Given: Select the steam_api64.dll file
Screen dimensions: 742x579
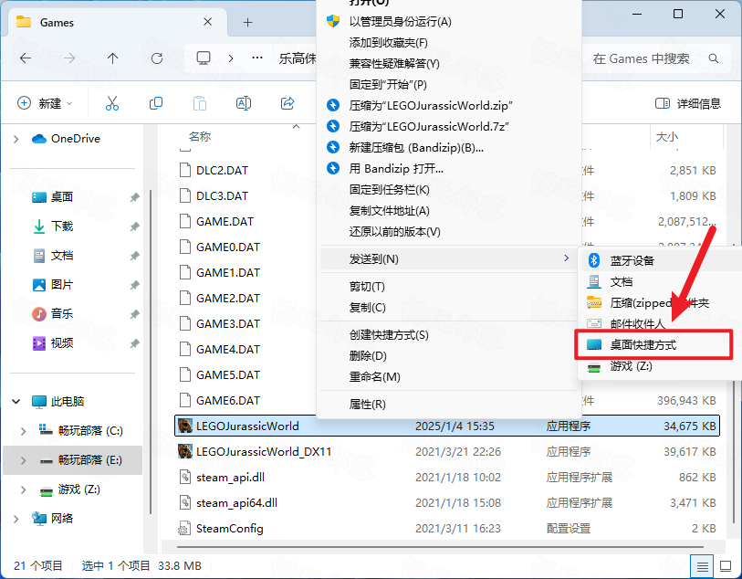Looking at the screenshot, I should 236,503.
